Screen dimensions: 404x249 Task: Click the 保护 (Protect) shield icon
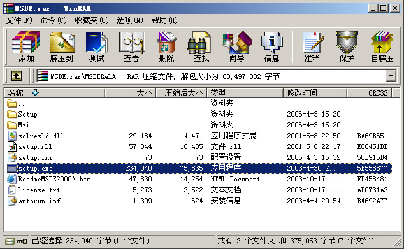click(347, 46)
